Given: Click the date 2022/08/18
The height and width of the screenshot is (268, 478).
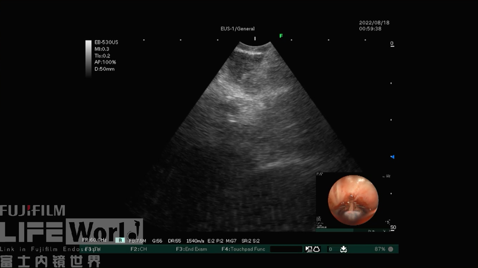Looking at the screenshot, I should point(374,22).
